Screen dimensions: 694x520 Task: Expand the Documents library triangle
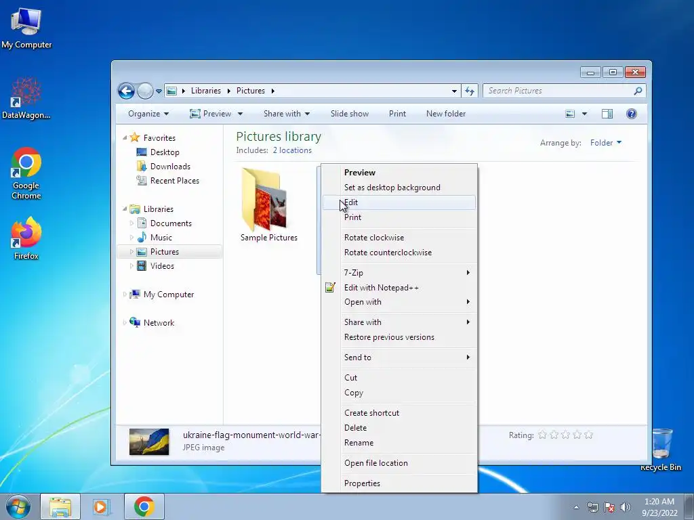131,223
